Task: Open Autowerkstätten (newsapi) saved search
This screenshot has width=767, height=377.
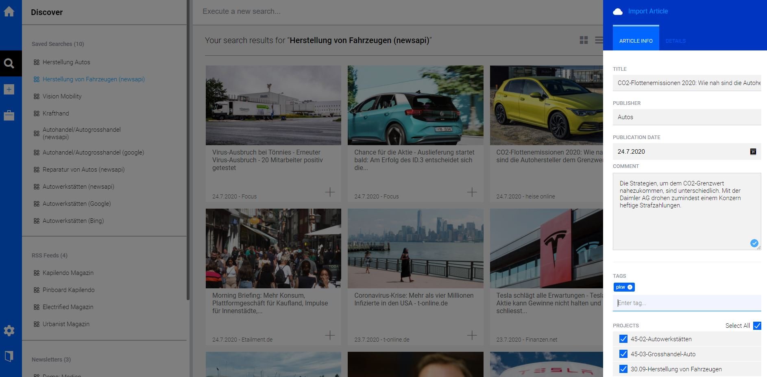Action: coord(78,187)
